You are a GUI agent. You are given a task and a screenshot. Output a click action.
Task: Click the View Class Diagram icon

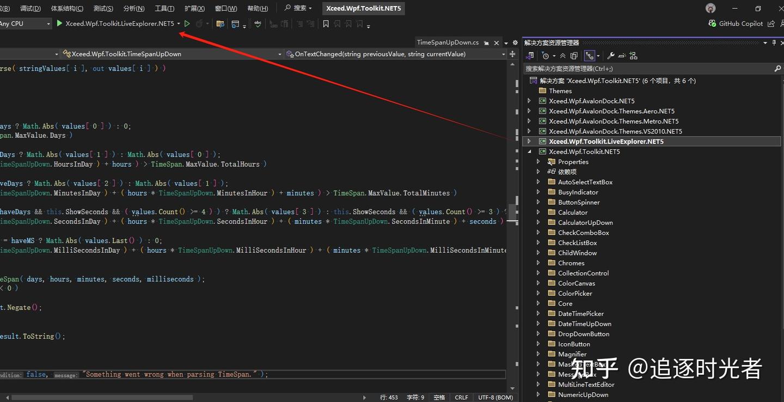coord(633,56)
